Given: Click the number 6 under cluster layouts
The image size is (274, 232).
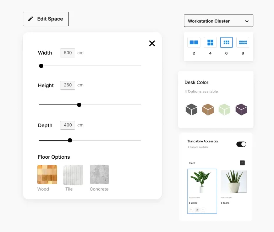Looking at the screenshot, I should coord(226,53).
